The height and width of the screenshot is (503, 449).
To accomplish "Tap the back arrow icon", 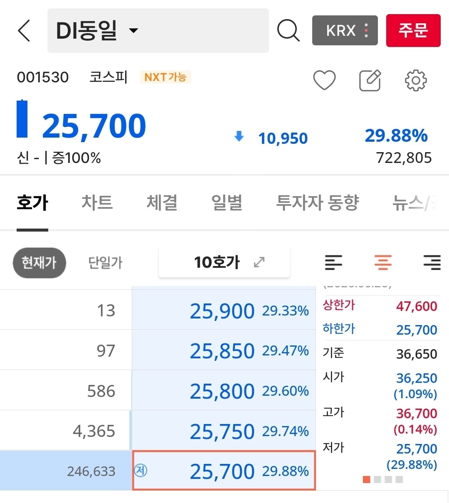I will [24, 30].
